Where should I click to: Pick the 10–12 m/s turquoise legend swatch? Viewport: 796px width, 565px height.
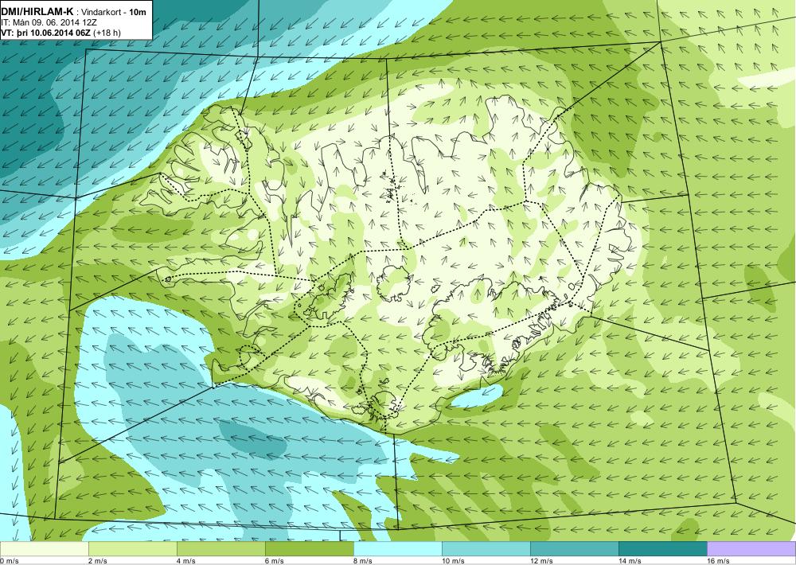(486, 549)
